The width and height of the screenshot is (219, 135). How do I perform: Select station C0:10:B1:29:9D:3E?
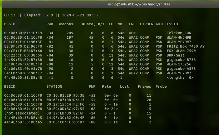[x=65, y=96]
